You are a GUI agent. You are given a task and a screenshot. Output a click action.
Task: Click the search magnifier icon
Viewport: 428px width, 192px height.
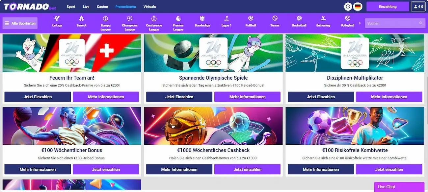tap(421, 23)
